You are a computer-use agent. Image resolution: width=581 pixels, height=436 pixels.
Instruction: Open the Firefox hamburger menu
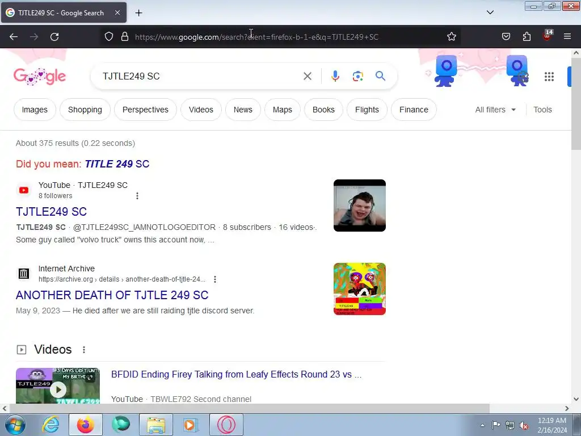pos(567,37)
